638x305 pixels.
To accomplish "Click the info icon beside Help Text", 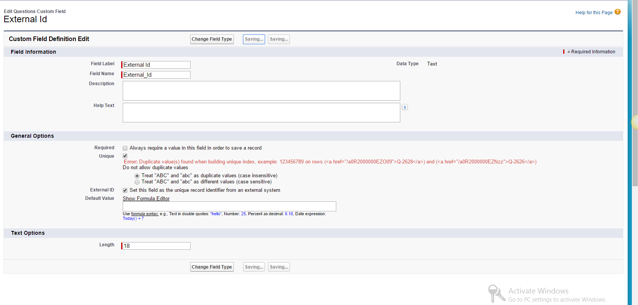I will [x=405, y=107].
